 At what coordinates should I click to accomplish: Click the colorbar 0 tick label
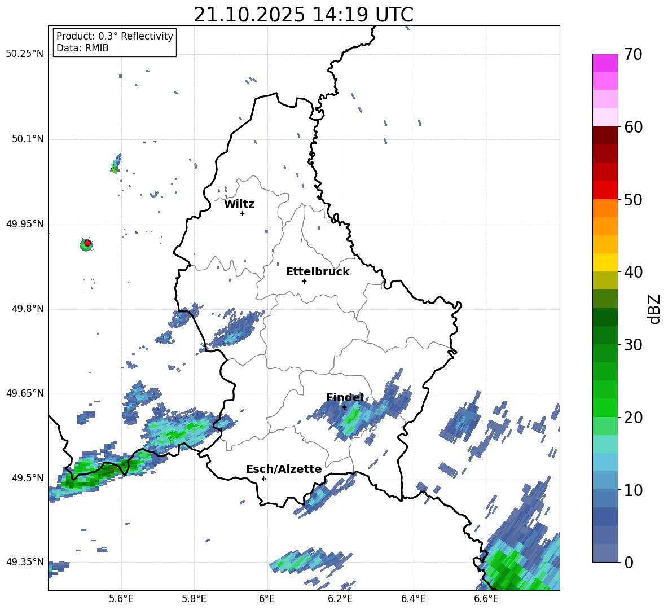point(629,563)
